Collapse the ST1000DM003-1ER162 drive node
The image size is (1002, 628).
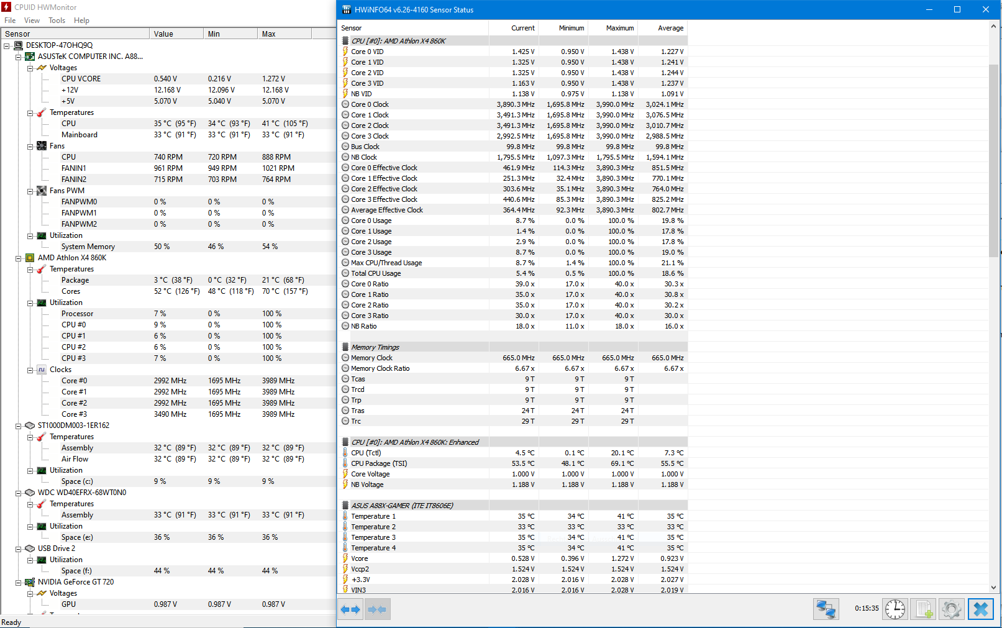(x=18, y=425)
